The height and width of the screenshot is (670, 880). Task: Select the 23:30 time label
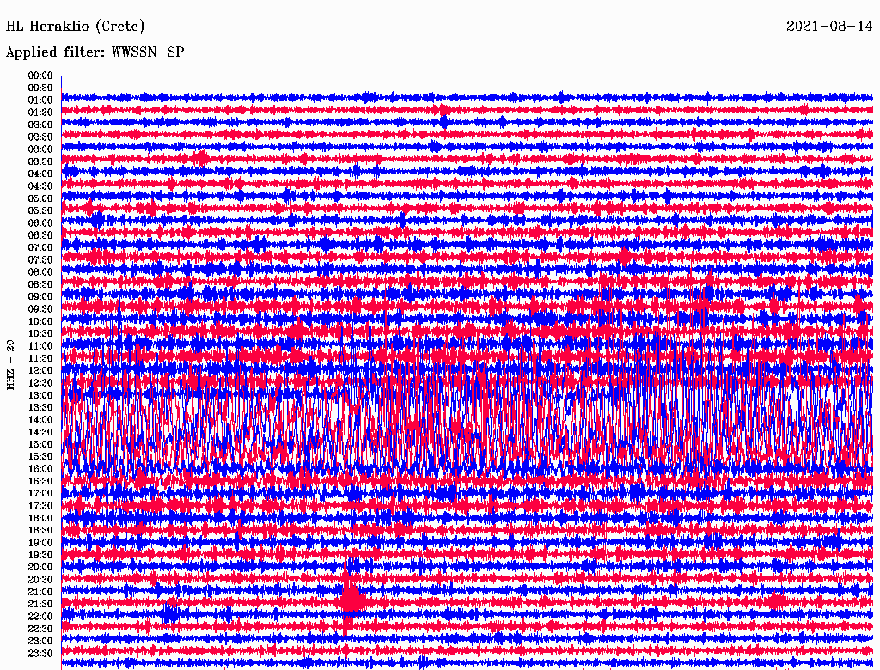tap(40, 654)
